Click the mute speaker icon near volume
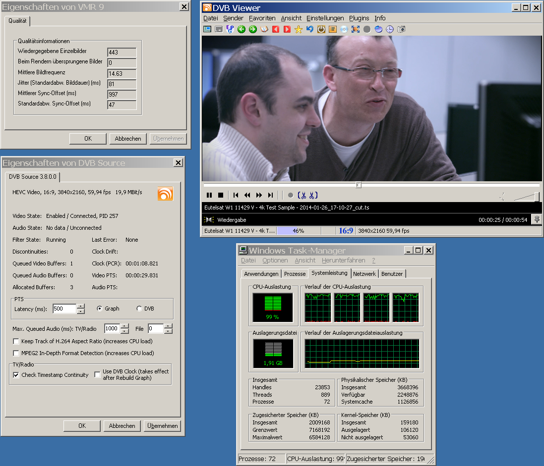544x466 pixels. 502,197
